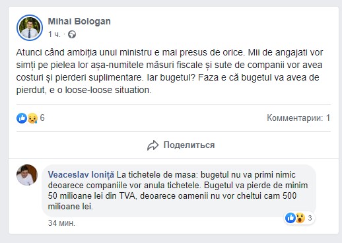Click the blue Like reaction icon on post

coord(22,118)
